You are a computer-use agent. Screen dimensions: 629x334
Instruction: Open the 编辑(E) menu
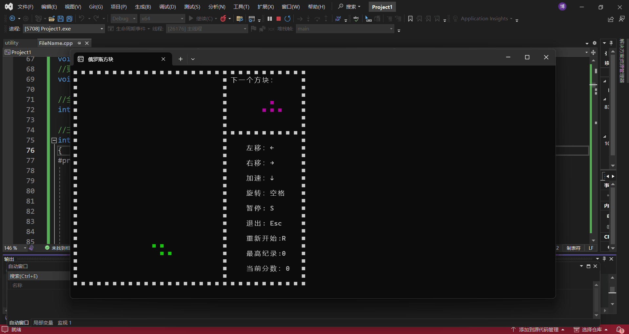tap(49, 7)
